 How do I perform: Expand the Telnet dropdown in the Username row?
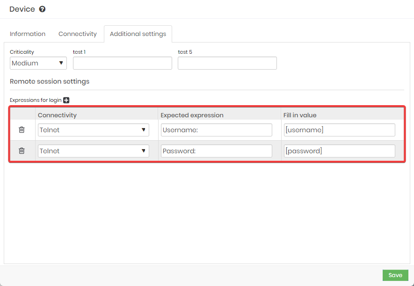94,130
